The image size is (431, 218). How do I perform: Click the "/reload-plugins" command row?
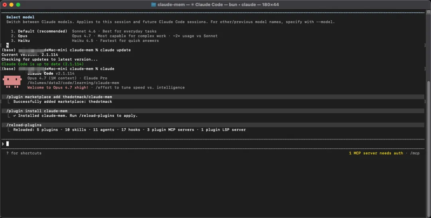213,125
